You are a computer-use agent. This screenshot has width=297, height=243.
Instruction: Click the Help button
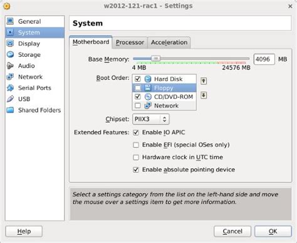(24, 231)
